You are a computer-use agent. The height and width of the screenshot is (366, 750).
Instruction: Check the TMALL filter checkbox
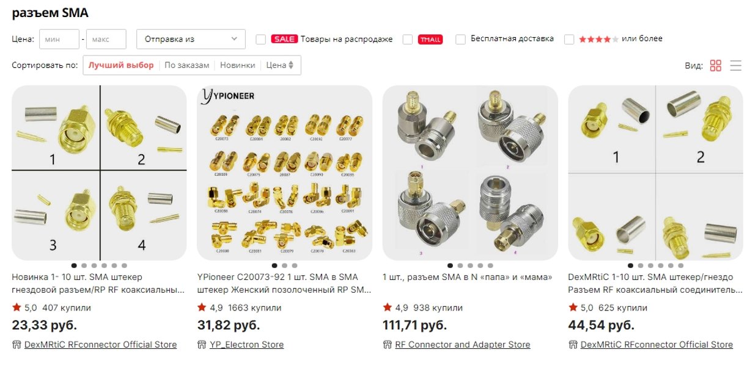[x=408, y=39]
